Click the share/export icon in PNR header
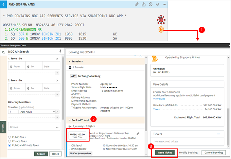This screenshot has width=231, height=159. pyautogui.click(x=143, y=4)
